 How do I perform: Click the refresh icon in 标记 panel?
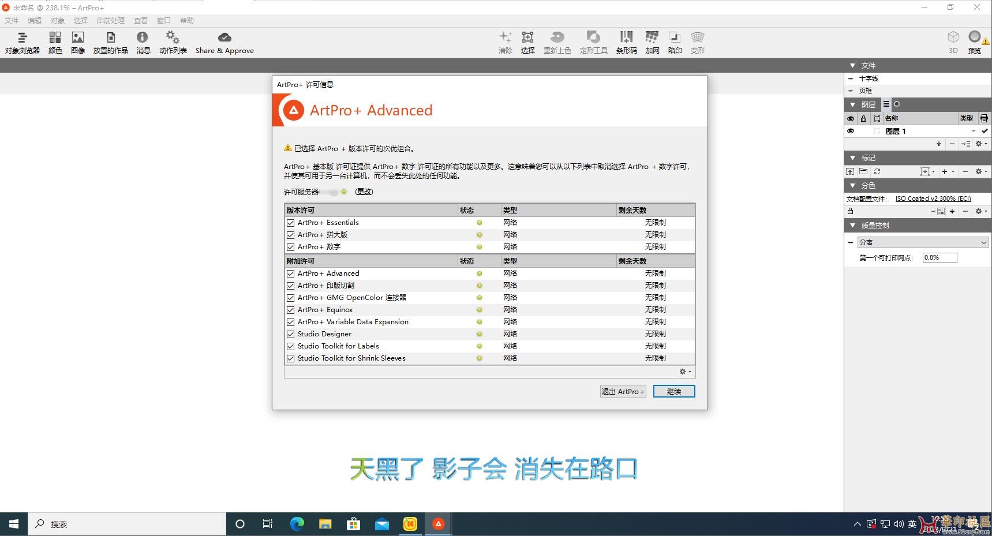point(877,171)
